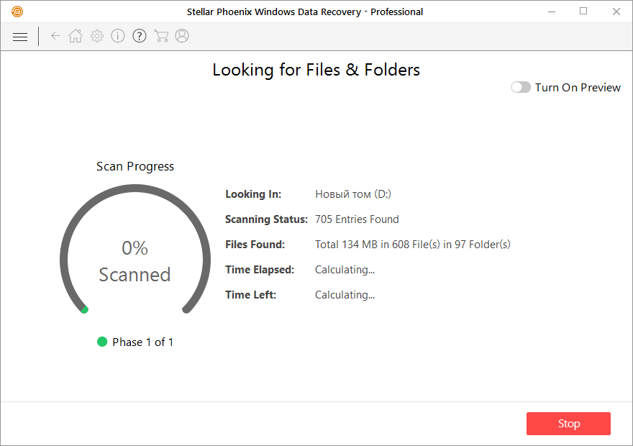Maximize the Data Recovery window

583,12
